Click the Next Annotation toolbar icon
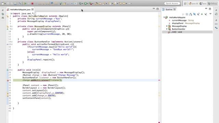219x123 pixels. 110,3
